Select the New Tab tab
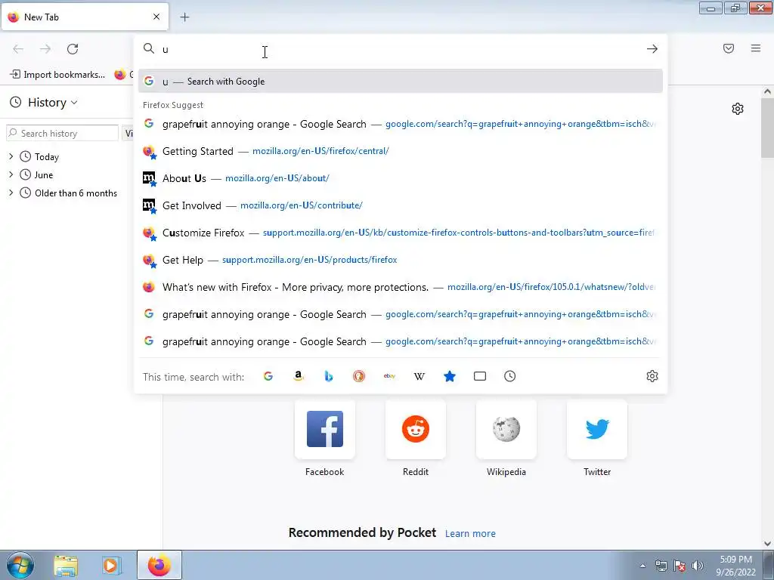 coord(85,17)
